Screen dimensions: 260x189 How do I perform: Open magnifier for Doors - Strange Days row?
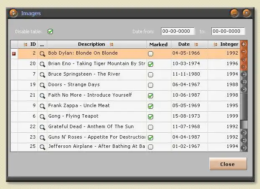(42, 85)
